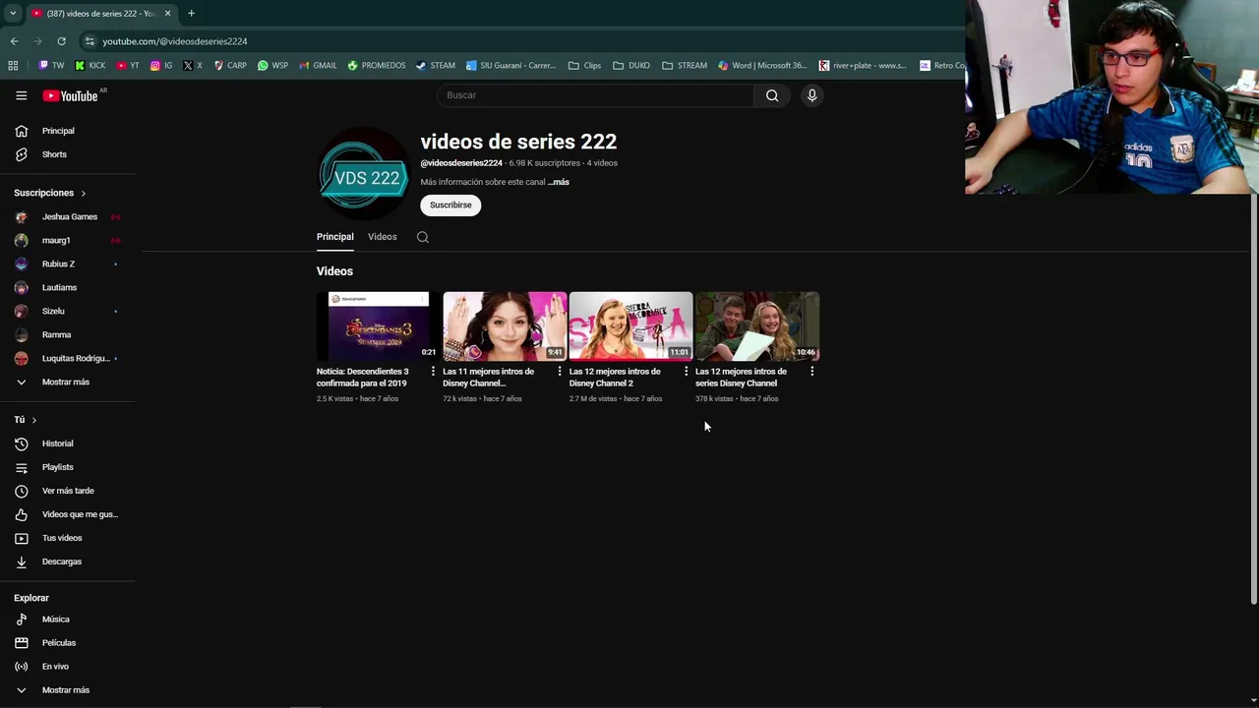
Task: Open the Clips bookmark folder
Action: click(585, 66)
